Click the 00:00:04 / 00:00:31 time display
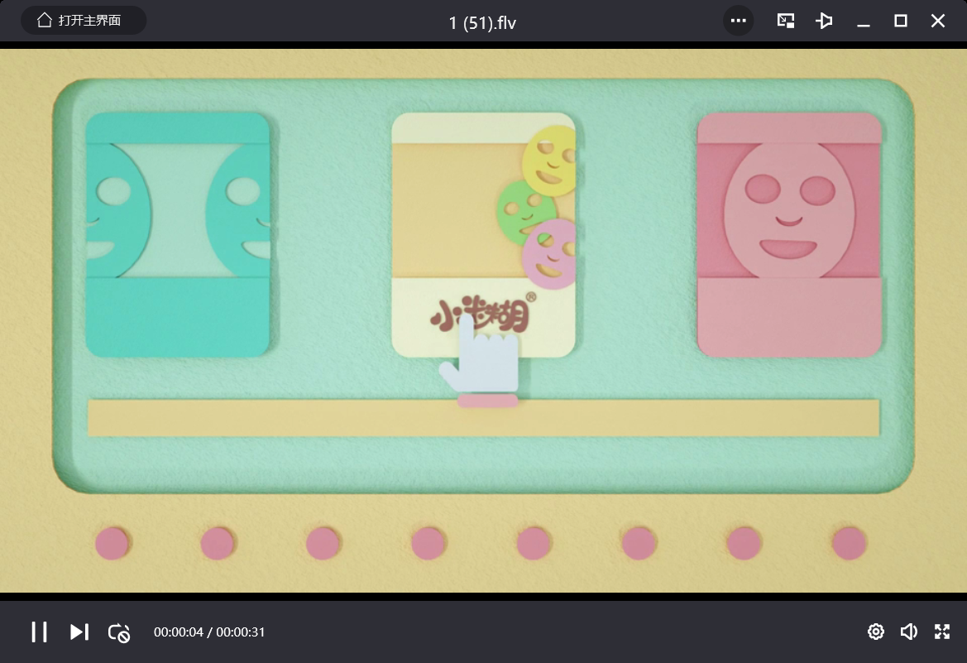Viewport: 967px width, 663px height. click(209, 632)
